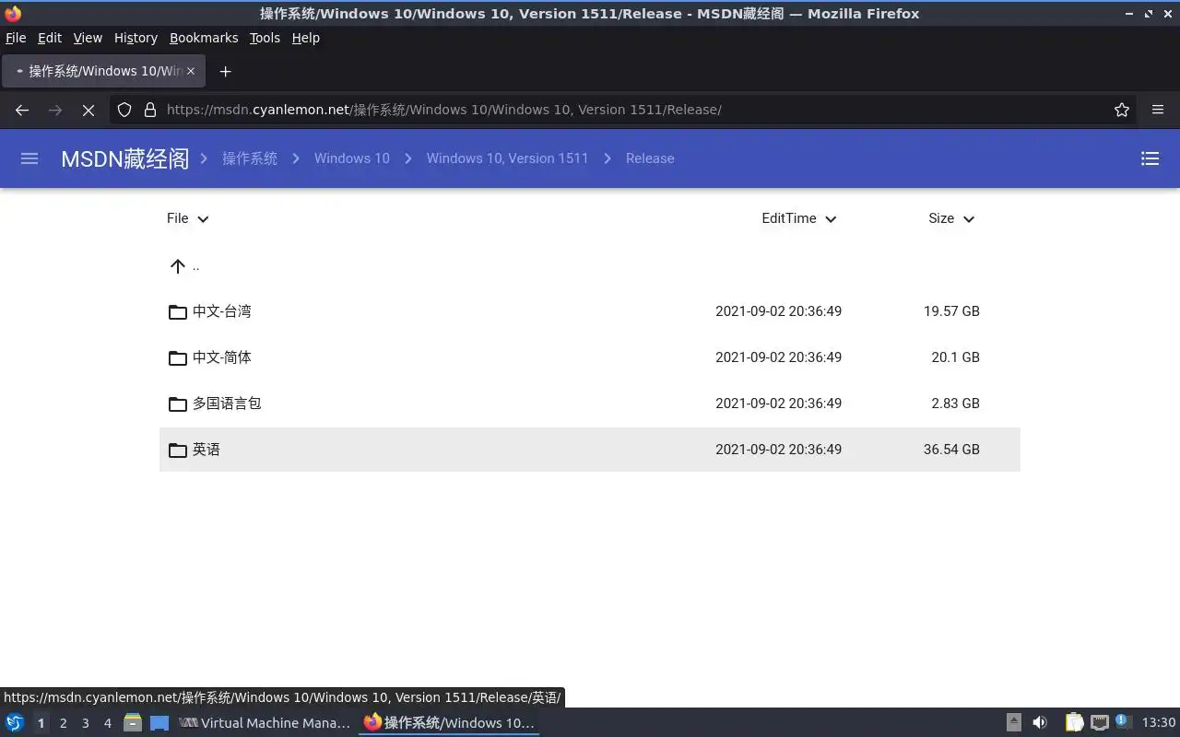
Task: Click the 19.57 GB size value
Action: tap(951, 311)
